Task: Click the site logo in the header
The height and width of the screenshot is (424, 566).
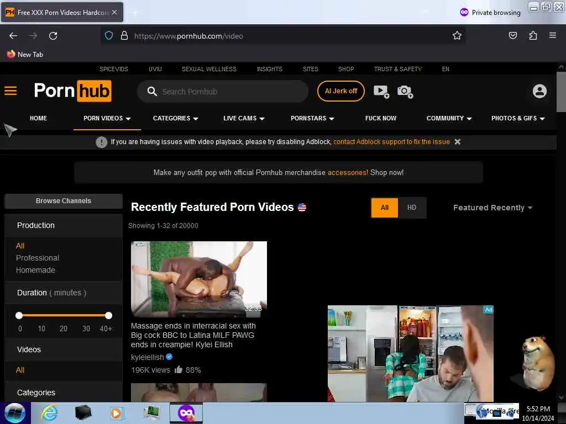Action: click(x=72, y=91)
